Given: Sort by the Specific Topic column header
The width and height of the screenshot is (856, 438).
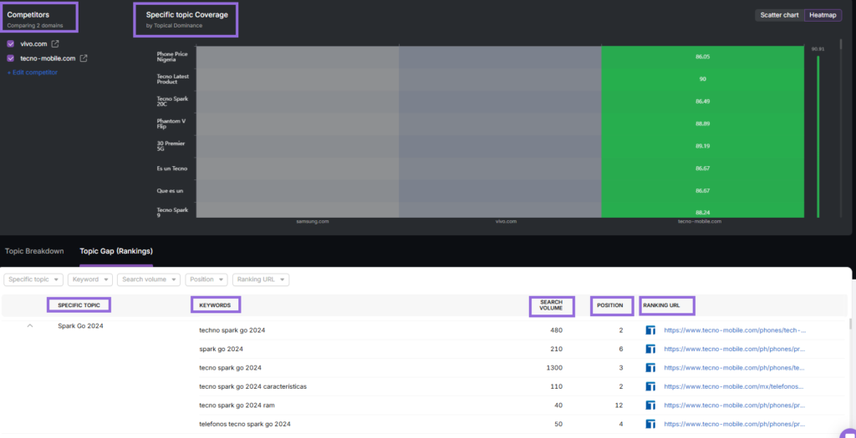Looking at the screenshot, I should click(79, 305).
